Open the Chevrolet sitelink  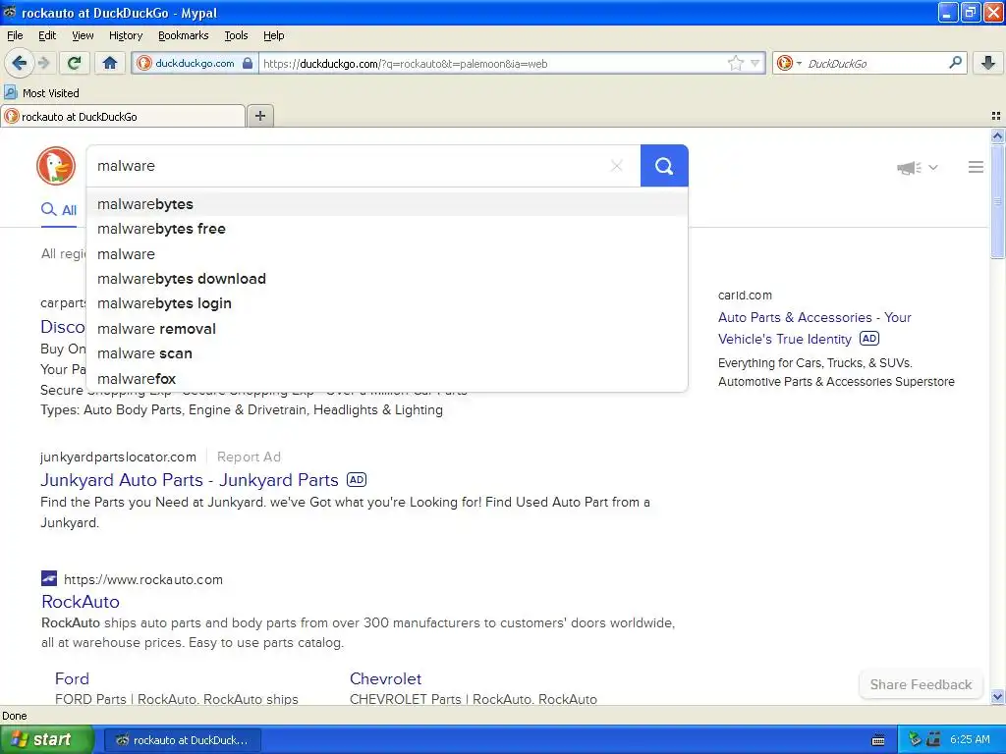pyautogui.click(x=385, y=678)
